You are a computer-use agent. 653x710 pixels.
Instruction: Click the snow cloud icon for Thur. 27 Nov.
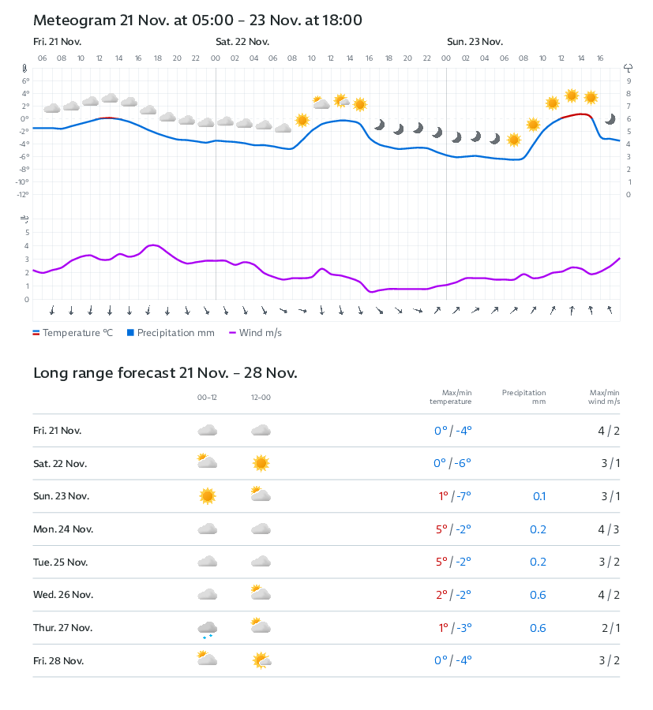pyautogui.click(x=208, y=629)
